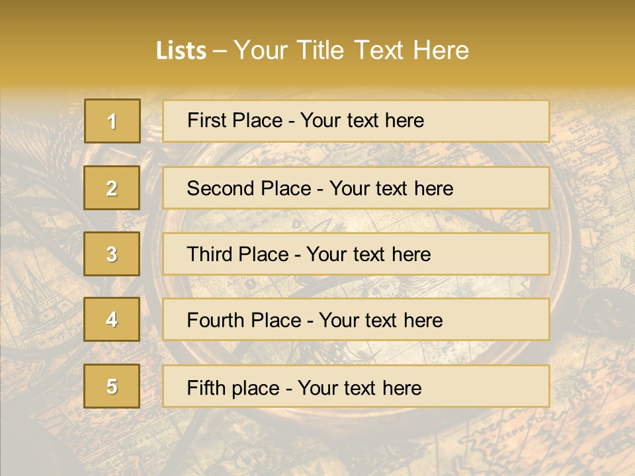Select the number 4 gold box
Screen dimensions: 635x476
click(x=112, y=319)
